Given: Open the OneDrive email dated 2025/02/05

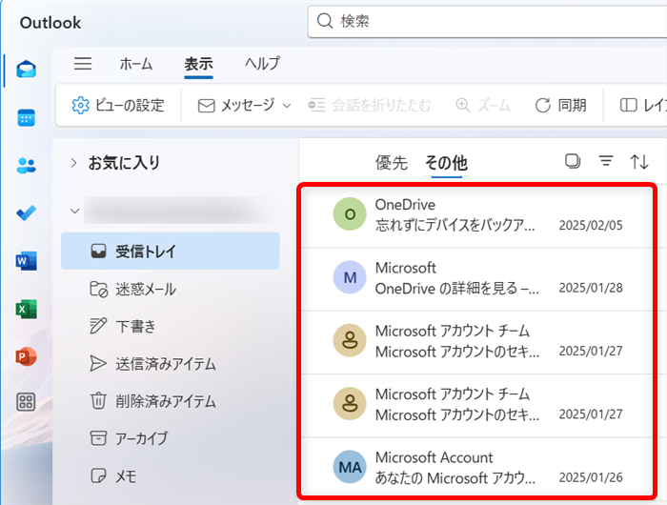Looking at the screenshot, I should pyautogui.click(x=476, y=215).
